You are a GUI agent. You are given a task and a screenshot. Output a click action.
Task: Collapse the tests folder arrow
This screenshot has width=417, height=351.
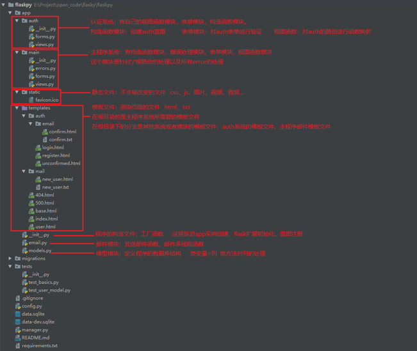[10, 266]
